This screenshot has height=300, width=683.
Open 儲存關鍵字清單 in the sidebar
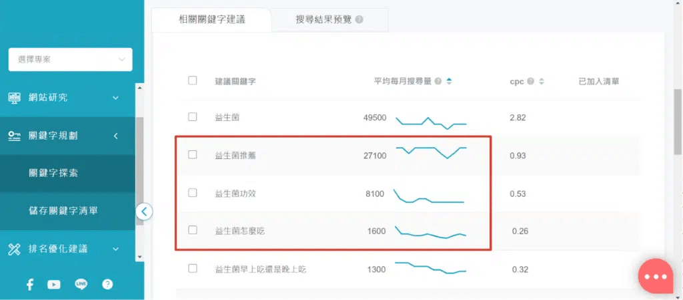coord(64,211)
